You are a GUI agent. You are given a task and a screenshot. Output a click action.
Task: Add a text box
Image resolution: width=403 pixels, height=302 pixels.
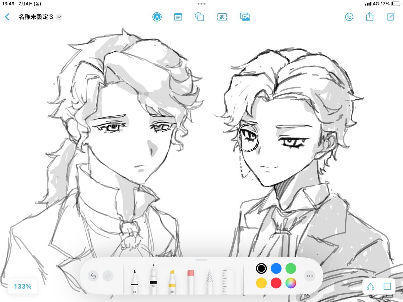coord(222,17)
